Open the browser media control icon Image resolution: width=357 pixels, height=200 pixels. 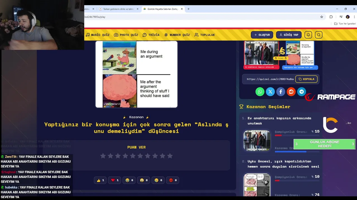[x=341, y=17]
